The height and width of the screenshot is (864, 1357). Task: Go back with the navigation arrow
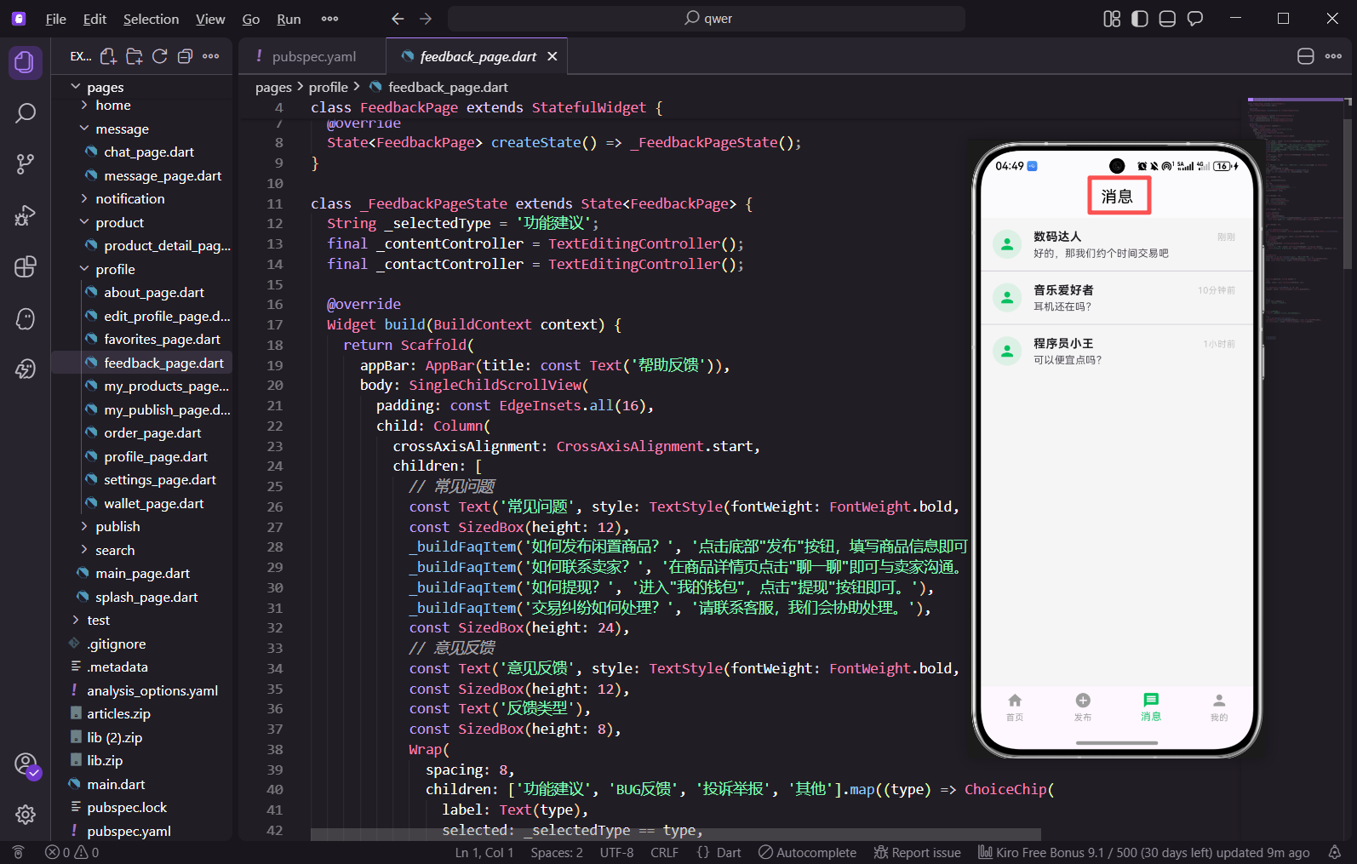(398, 19)
